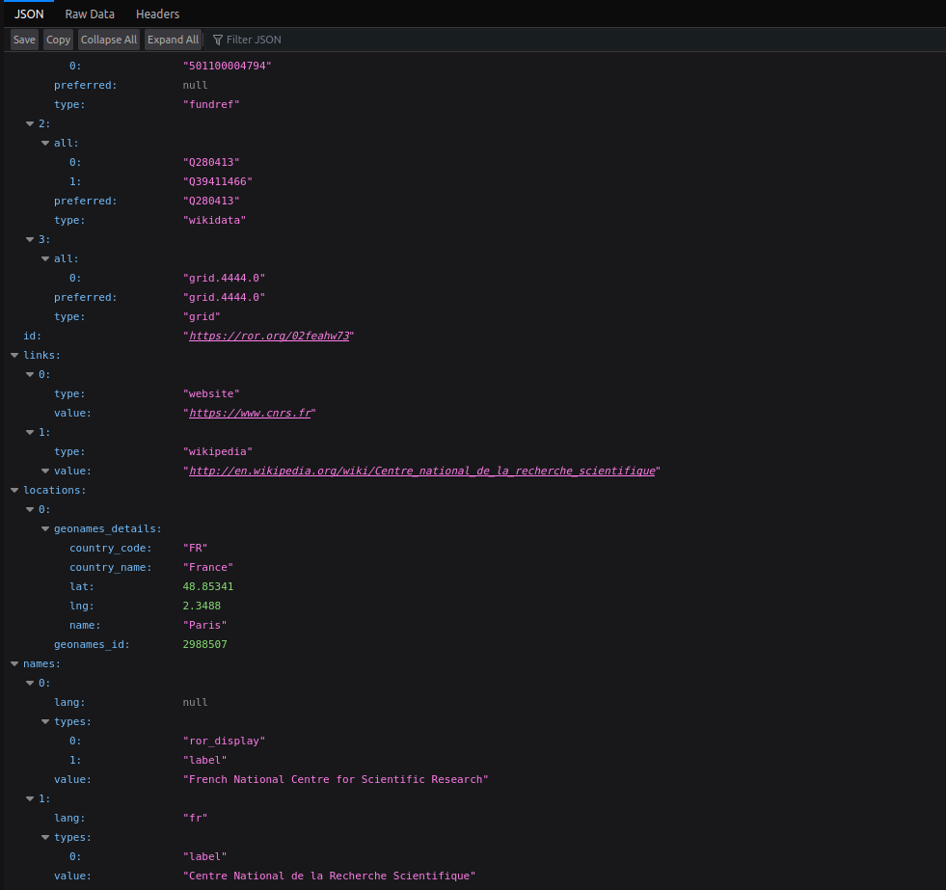Collapse names item 1 with lang fr
This screenshot has height=890, width=946.
click(x=30, y=799)
